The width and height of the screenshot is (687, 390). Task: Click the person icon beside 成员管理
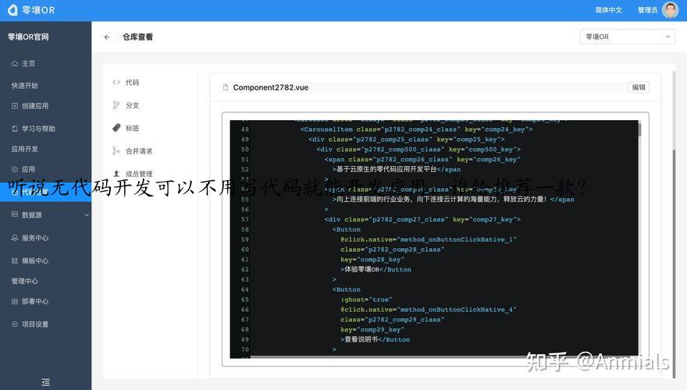[116, 174]
